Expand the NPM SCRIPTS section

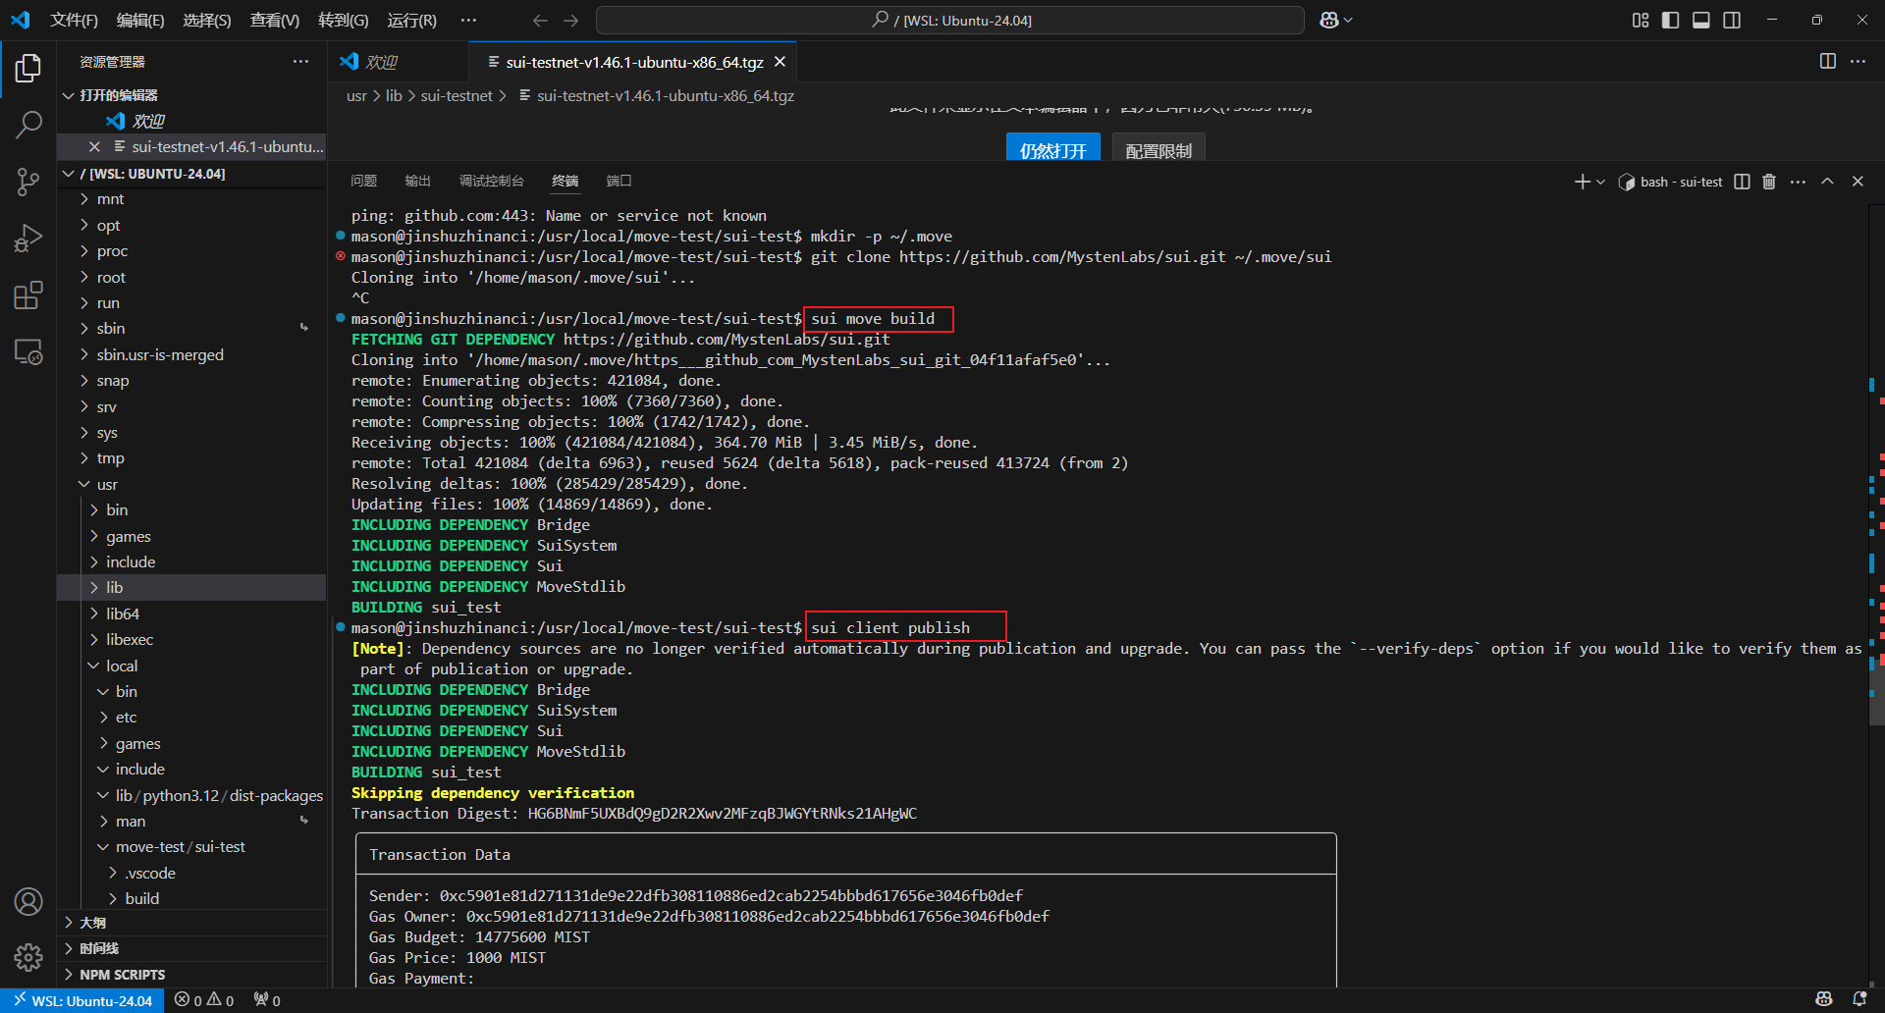[x=192, y=975]
